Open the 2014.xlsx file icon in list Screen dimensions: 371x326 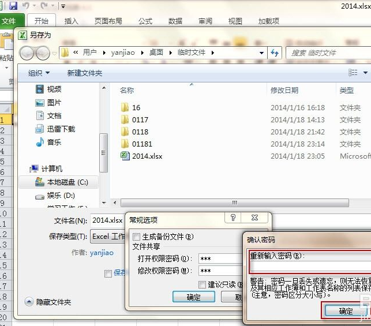click(x=125, y=156)
